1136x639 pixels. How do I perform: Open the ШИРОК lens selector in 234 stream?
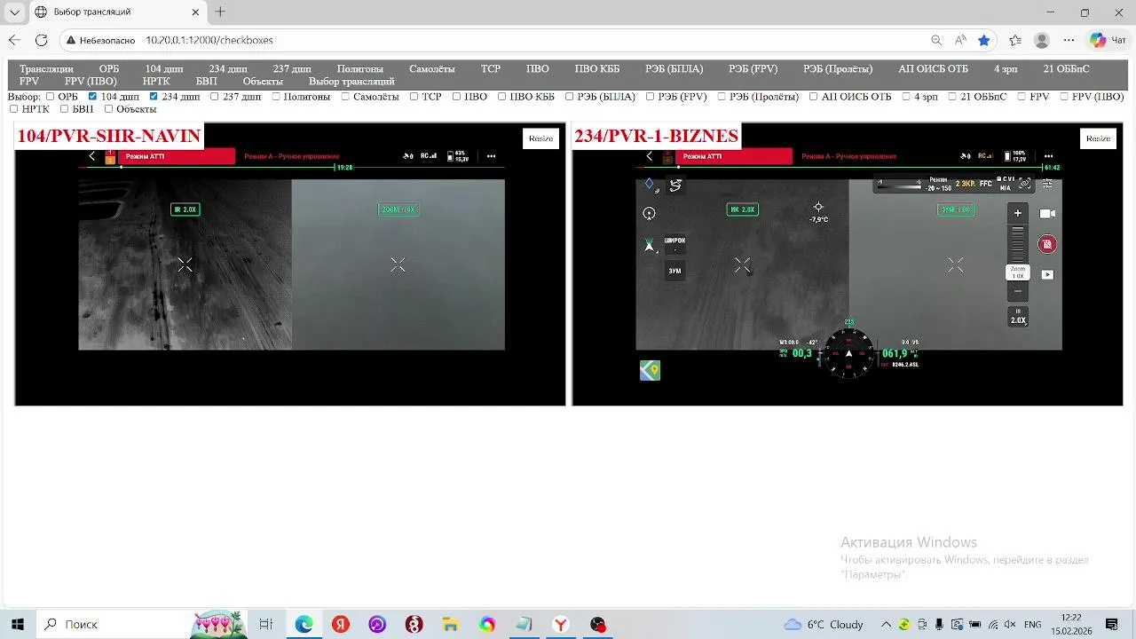(675, 243)
